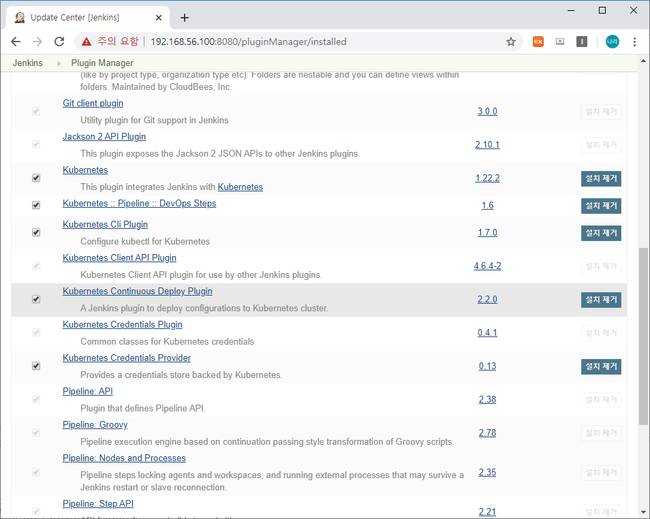Click the scrollbar down arrow
This screenshot has width=650, height=519.
tap(643, 512)
